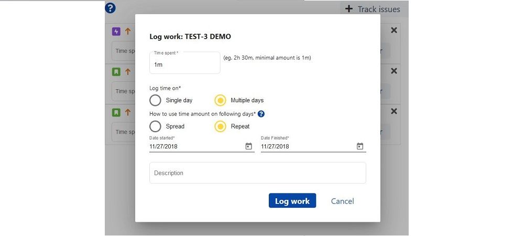Click the orange priority arrow beside the epic icon
Viewport: 514px width, 236px height.
[x=127, y=31]
